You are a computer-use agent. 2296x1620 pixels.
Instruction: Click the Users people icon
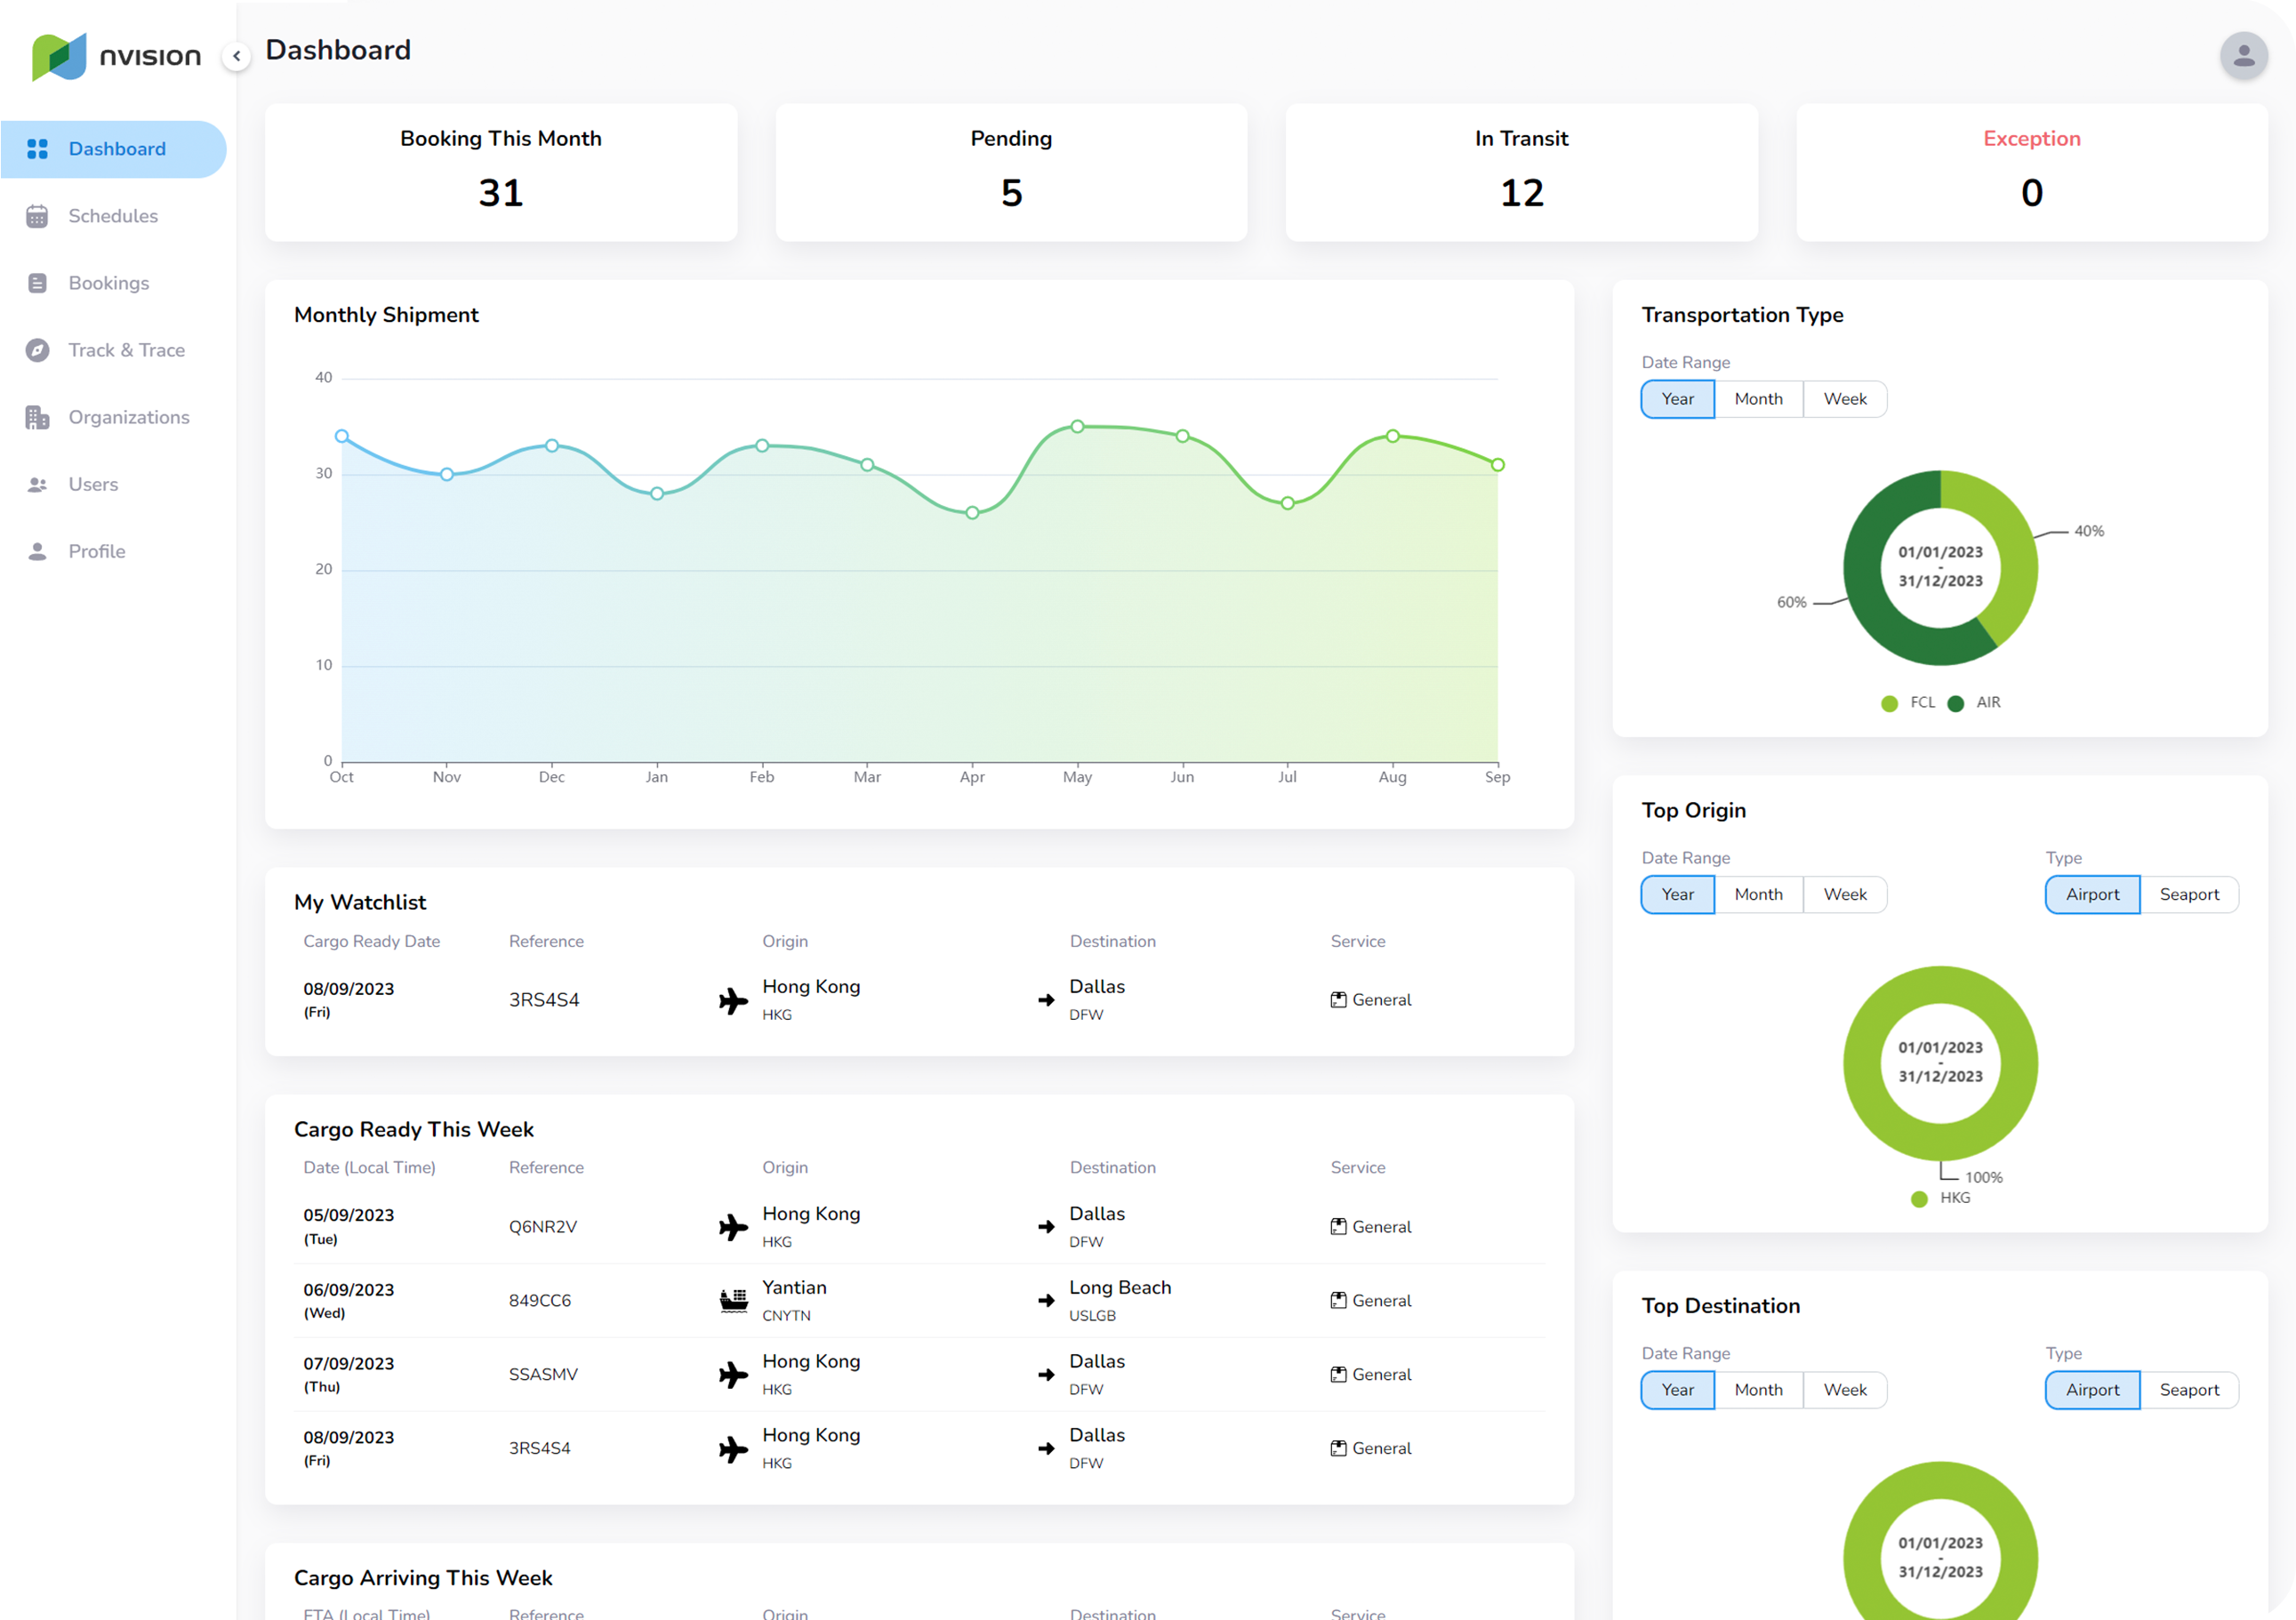click(x=37, y=484)
